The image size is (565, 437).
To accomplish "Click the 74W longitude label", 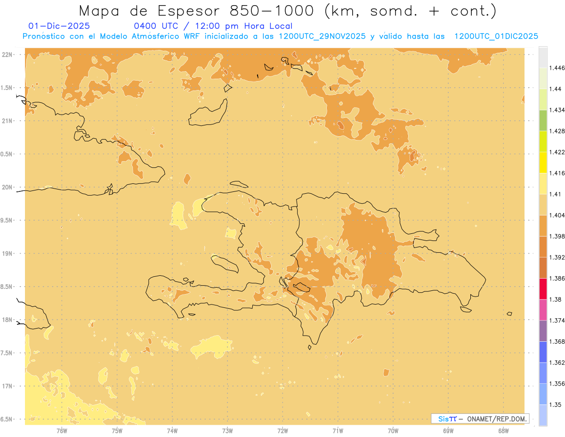I will tap(172, 431).
